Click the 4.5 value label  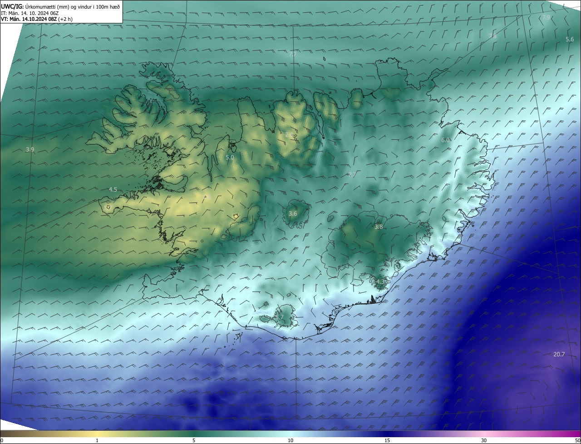pos(113,189)
